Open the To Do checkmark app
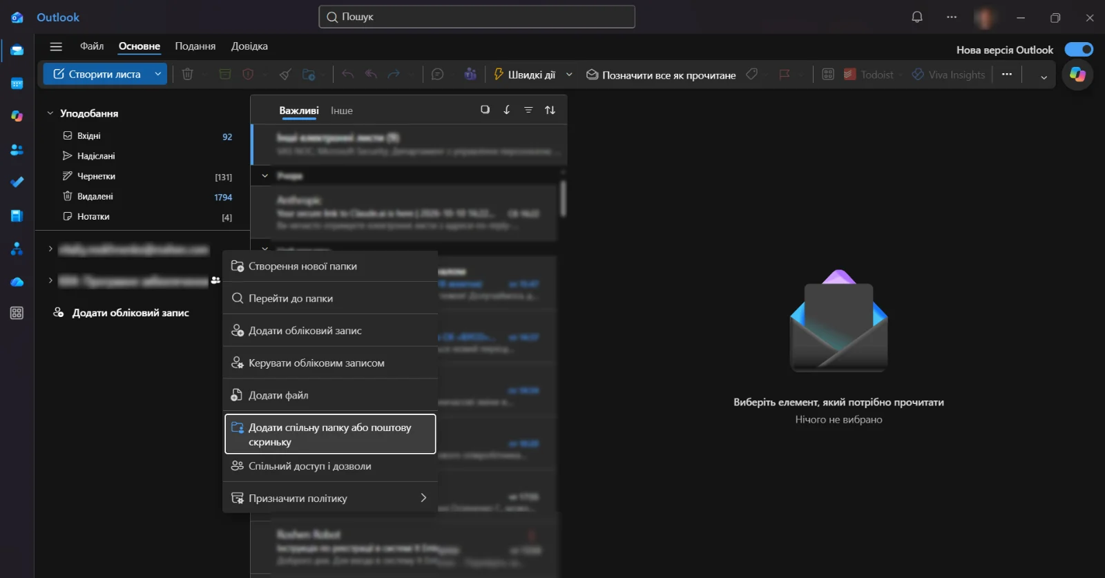The height and width of the screenshot is (578, 1105). coord(17,182)
